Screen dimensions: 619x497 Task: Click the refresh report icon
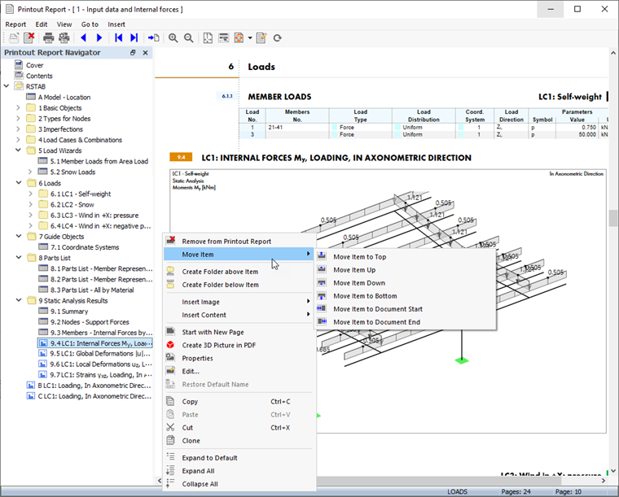[x=278, y=38]
